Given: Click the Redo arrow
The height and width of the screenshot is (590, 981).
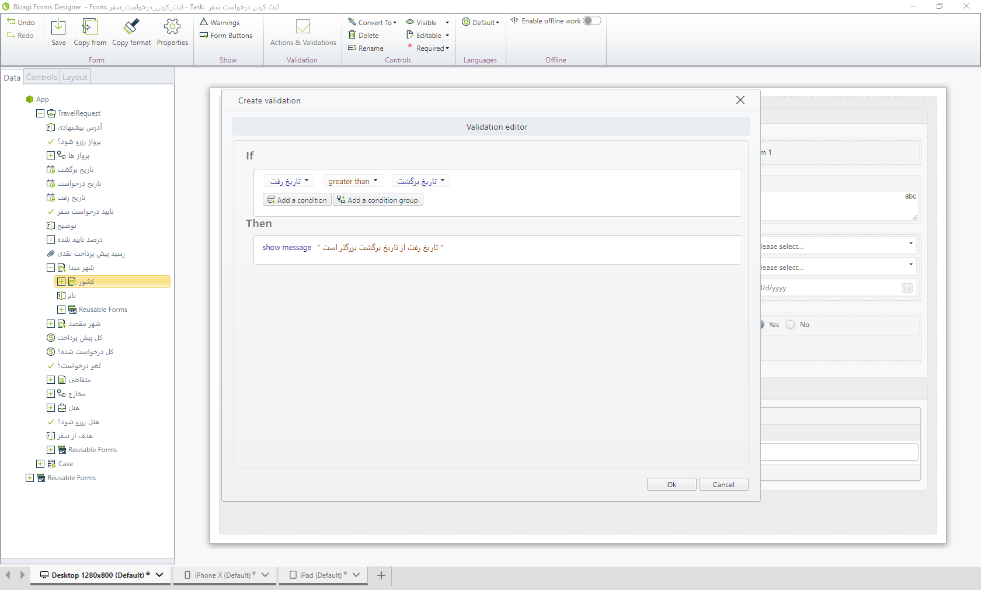Looking at the screenshot, I should (x=12, y=35).
